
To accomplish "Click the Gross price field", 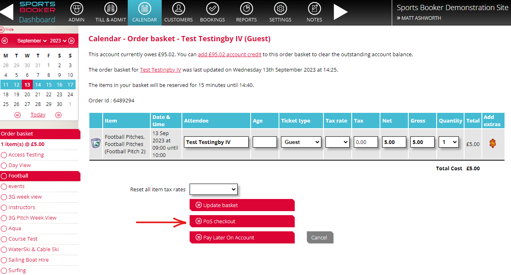I will coord(422,142).
